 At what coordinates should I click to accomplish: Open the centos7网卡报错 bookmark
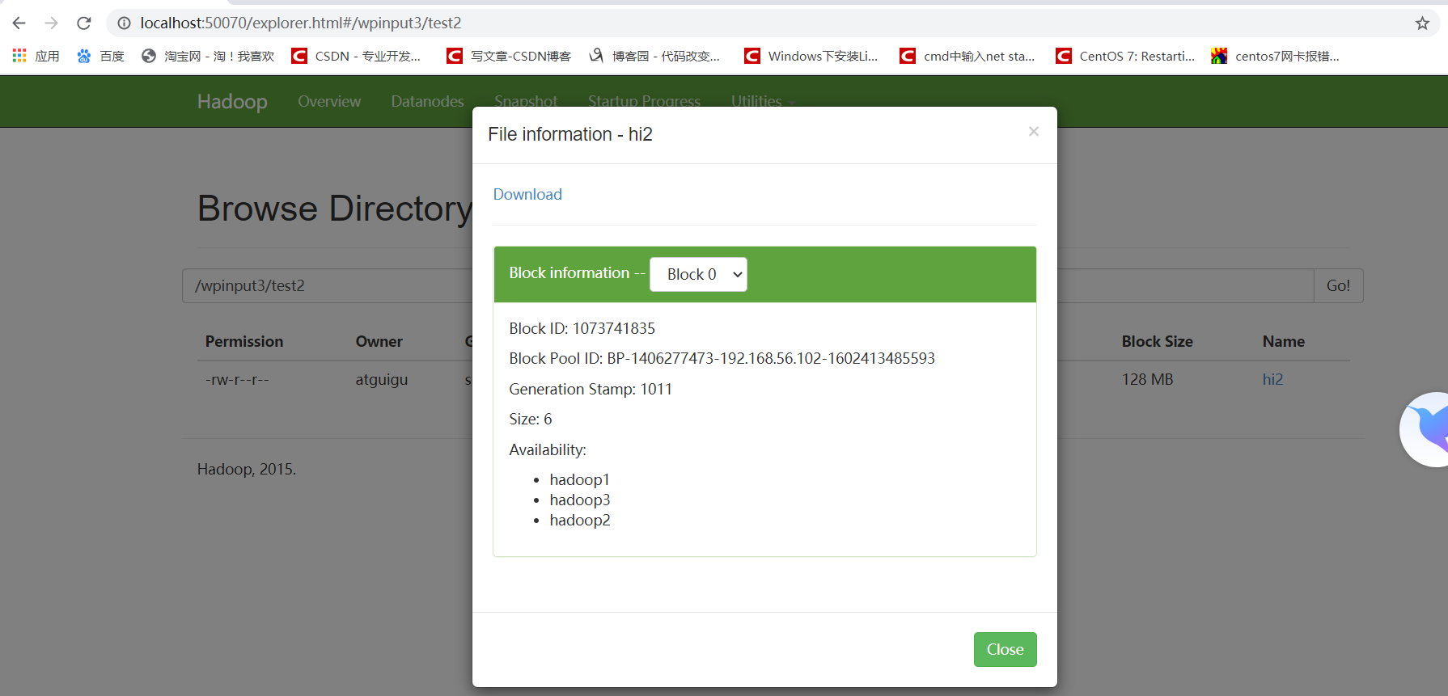coord(1276,56)
